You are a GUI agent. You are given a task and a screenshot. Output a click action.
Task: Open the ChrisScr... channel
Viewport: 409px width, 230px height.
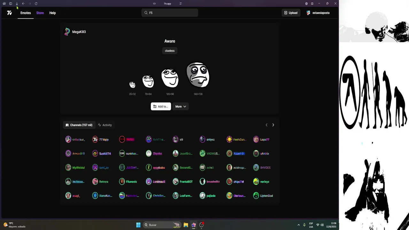[x=156, y=195]
